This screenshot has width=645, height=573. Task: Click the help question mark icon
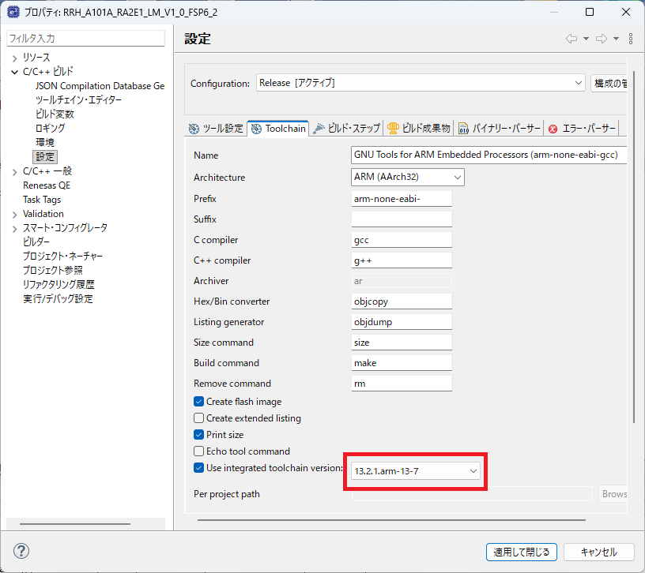click(x=22, y=551)
